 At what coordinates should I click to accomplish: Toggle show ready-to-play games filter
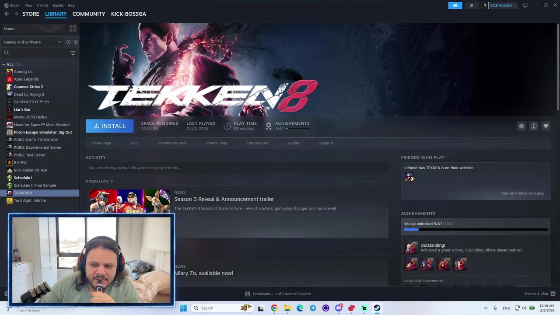point(76,42)
